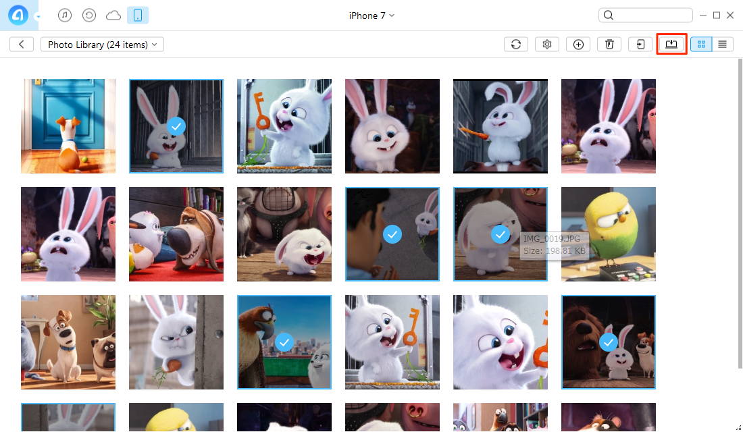The image size is (743, 432).
Task: Select the device phone icon tab
Action: 138,15
